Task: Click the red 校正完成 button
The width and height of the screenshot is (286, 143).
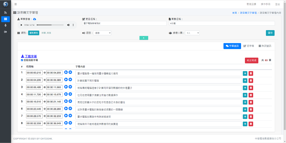Action: [252, 60]
